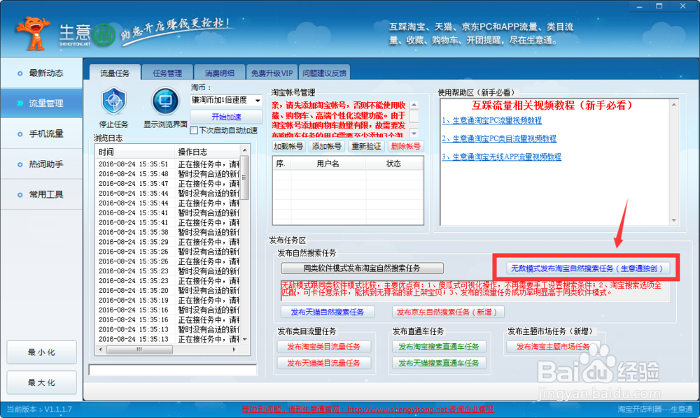Open the 问题建议反馈 tab
The height and width of the screenshot is (418, 700).
(324, 73)
